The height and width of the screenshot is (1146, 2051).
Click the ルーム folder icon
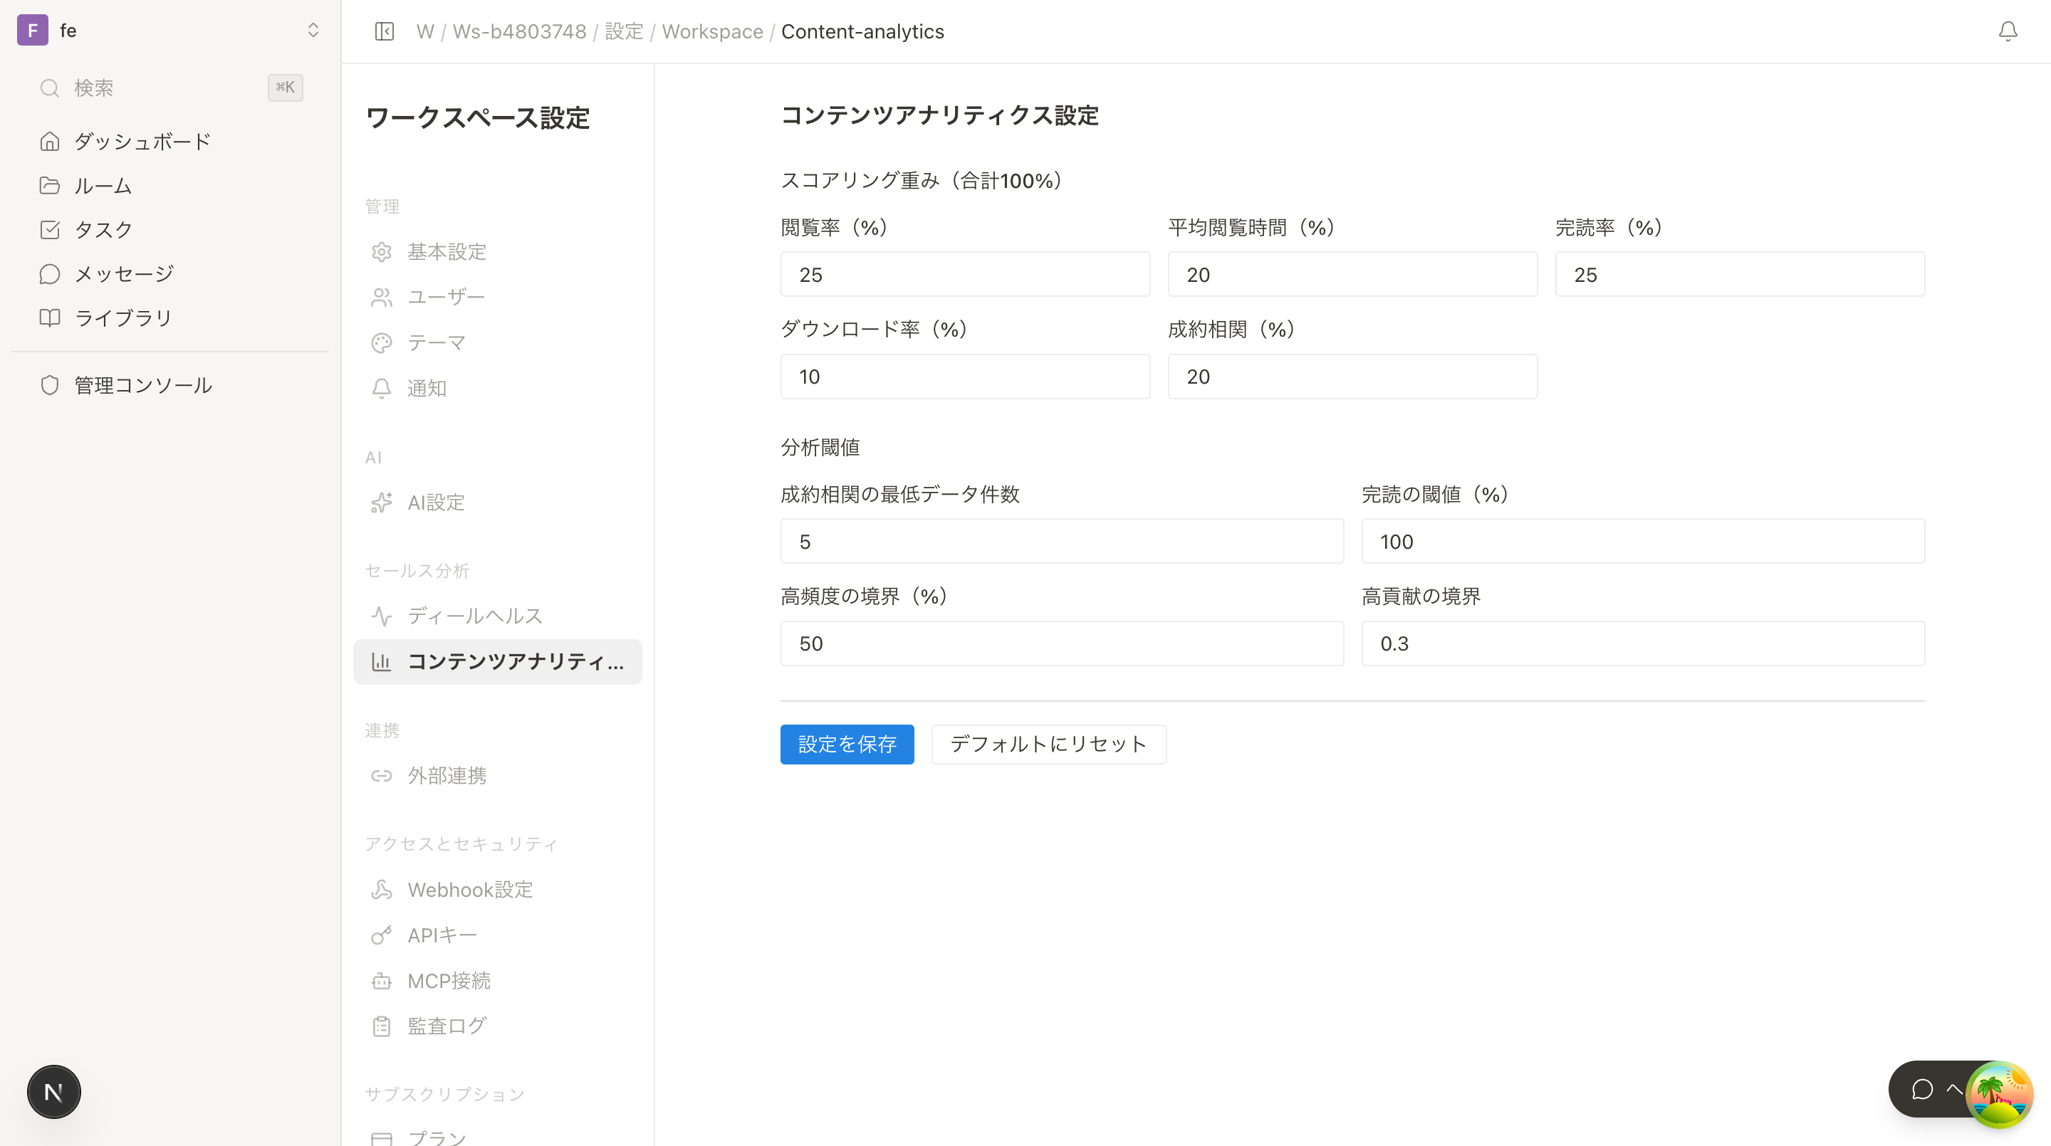pyautogui.click(x=49, y=186)
